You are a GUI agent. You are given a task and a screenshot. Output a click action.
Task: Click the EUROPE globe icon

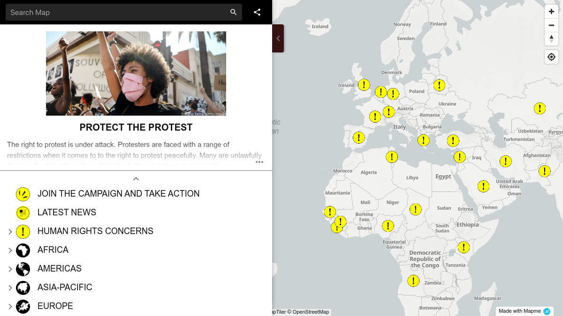tap(23, 306)
